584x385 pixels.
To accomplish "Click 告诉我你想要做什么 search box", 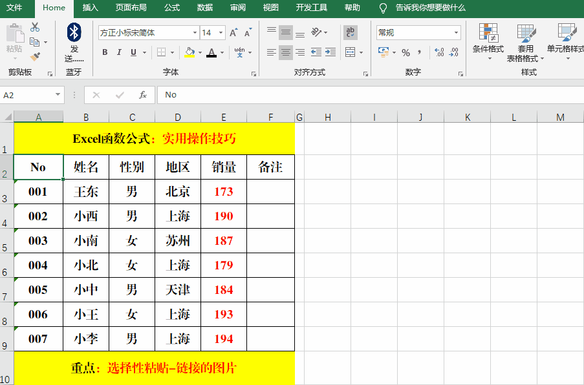I will pyautogui.click(x=430, y=8).
